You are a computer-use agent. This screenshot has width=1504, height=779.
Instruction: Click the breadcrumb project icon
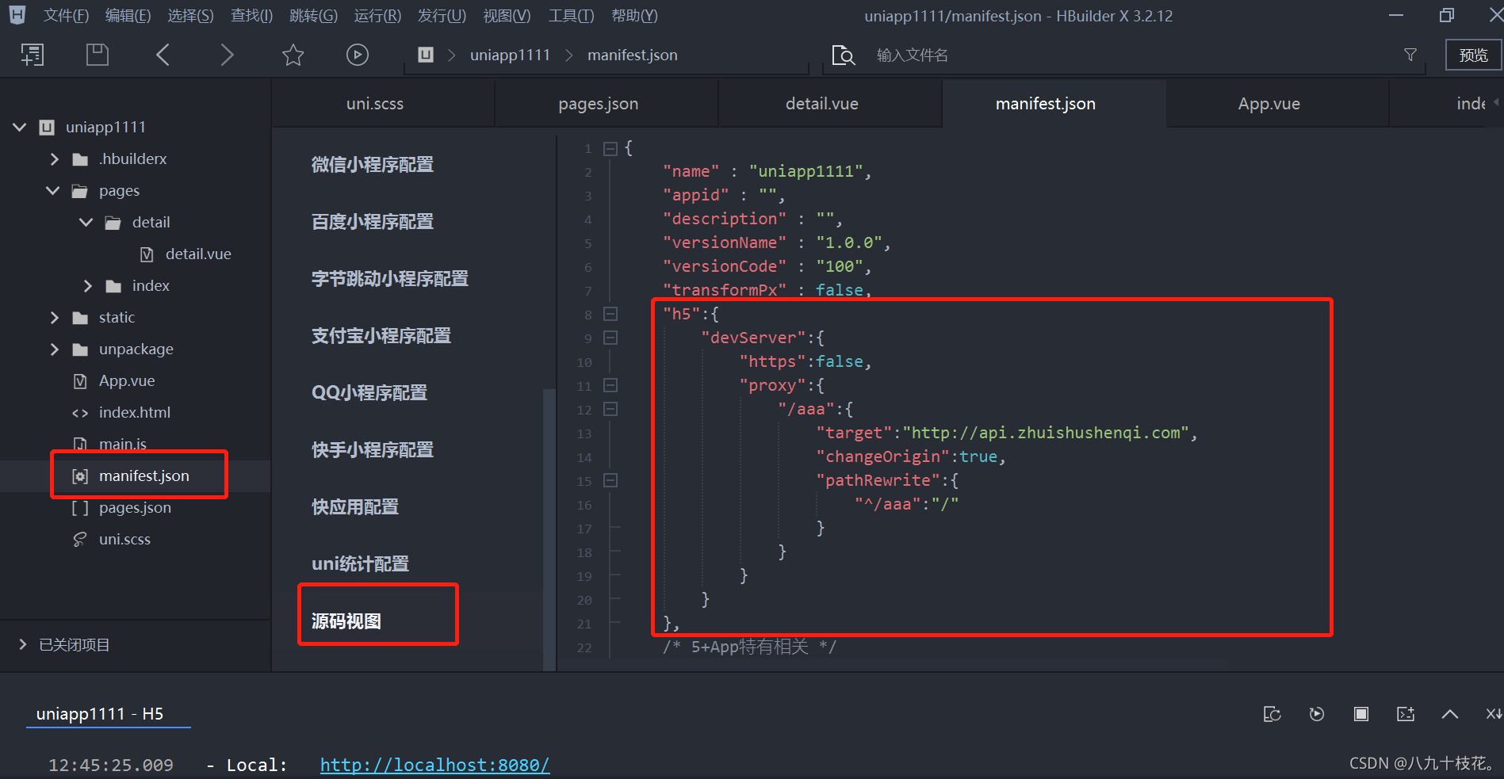pyautogui.click(x=426, y=55)
